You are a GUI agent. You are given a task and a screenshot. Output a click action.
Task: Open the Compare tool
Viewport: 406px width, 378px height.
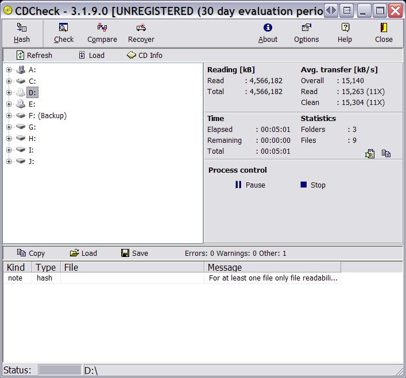click(102, 33)
